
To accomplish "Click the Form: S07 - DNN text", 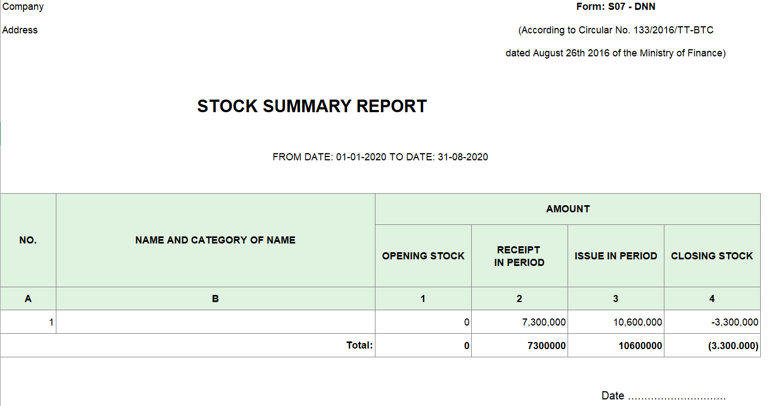I will click(616, 7).
